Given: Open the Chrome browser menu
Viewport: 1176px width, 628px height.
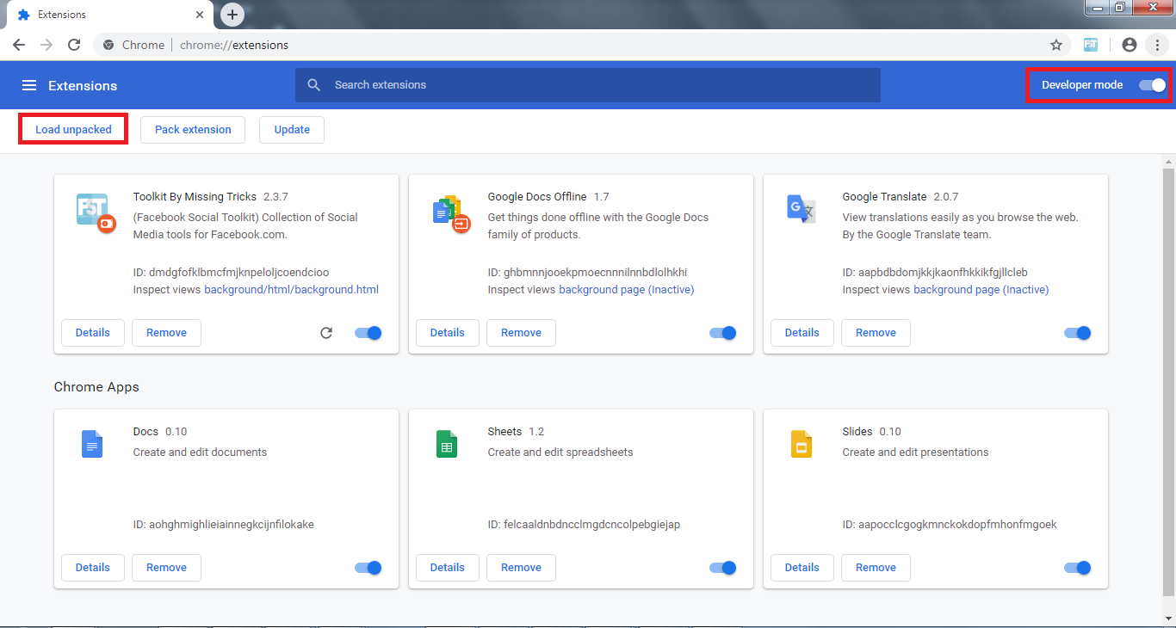Looking at the screenshot, I should pos(1157,44).
